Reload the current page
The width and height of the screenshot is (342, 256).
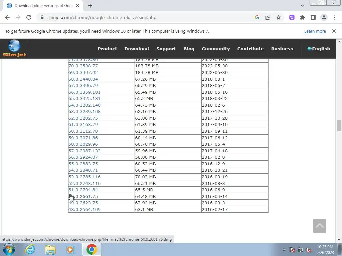pyautogui.click(x=29, y=17)
